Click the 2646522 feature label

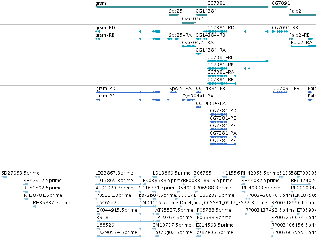[107, 203]
